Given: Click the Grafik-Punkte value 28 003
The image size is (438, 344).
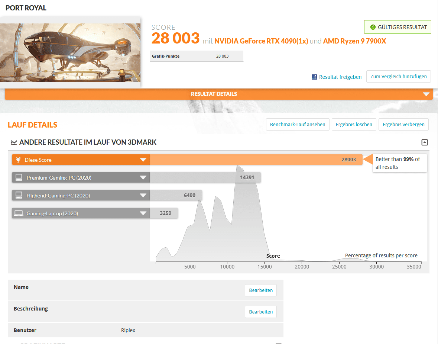Looking at the screenshot, I should click(223, 56).
